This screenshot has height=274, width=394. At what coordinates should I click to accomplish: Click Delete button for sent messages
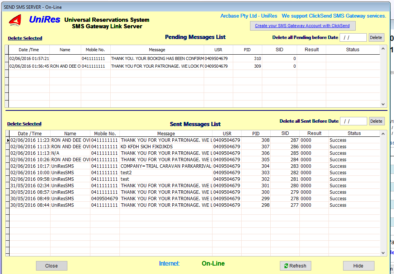[x=376, y=121]
